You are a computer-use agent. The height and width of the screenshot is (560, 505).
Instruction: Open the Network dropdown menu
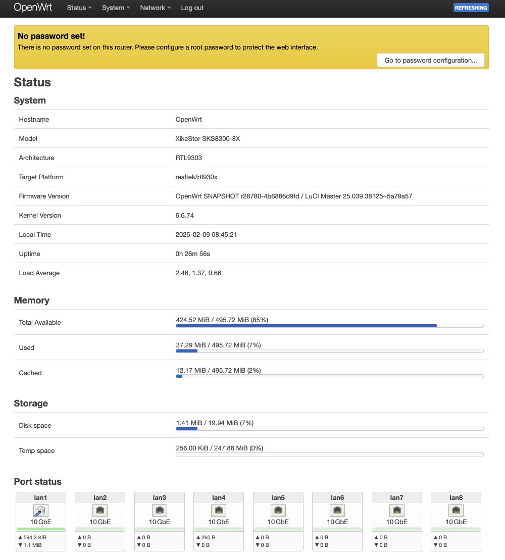156,8
